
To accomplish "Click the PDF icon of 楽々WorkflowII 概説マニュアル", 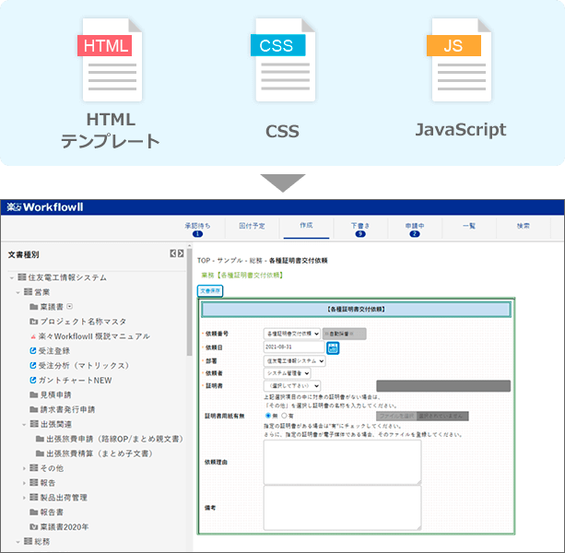I will 33,336.
